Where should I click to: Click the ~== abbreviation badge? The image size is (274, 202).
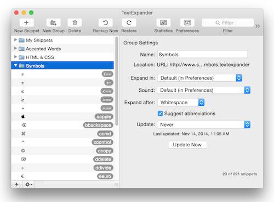click(107, 108)
